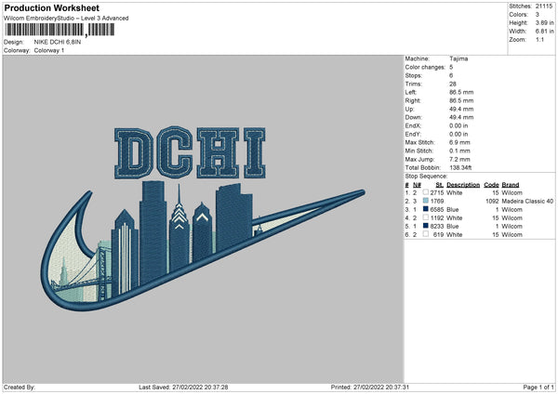Click the EndX value 0.00 in
558x394 pixels.
pos(458,125)
